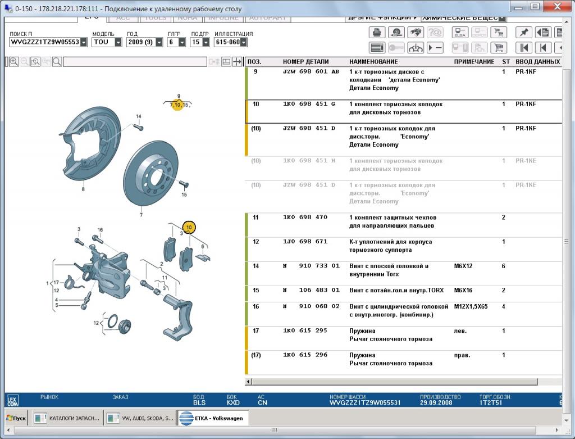This screenshot has width=575, height=439.
Task: Click the brake disc icon beside the printer
Action: (x=396, y=32)
